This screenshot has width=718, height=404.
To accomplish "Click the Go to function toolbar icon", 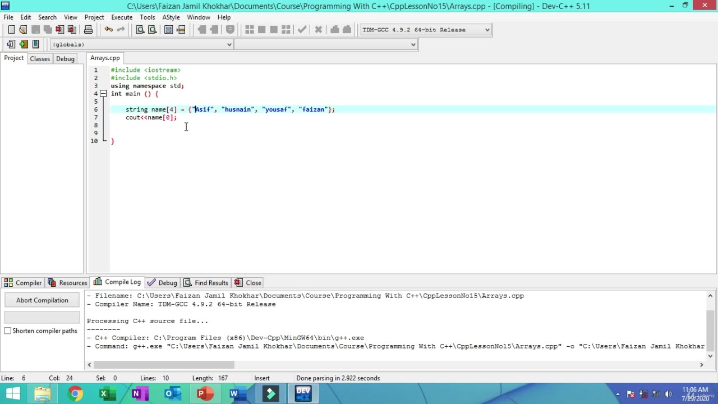I will 168,30.
